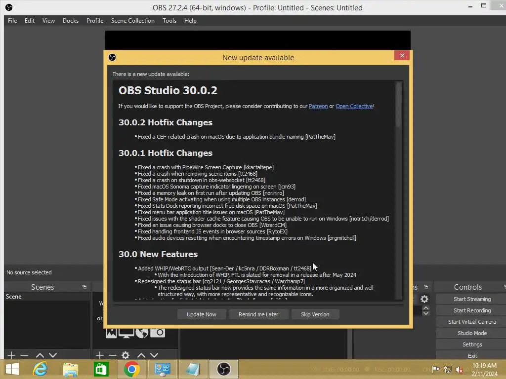This screenshot has width=506, height=379.
Task: Move the scene up in the Scenes list
Action: (x=40, y=355)
